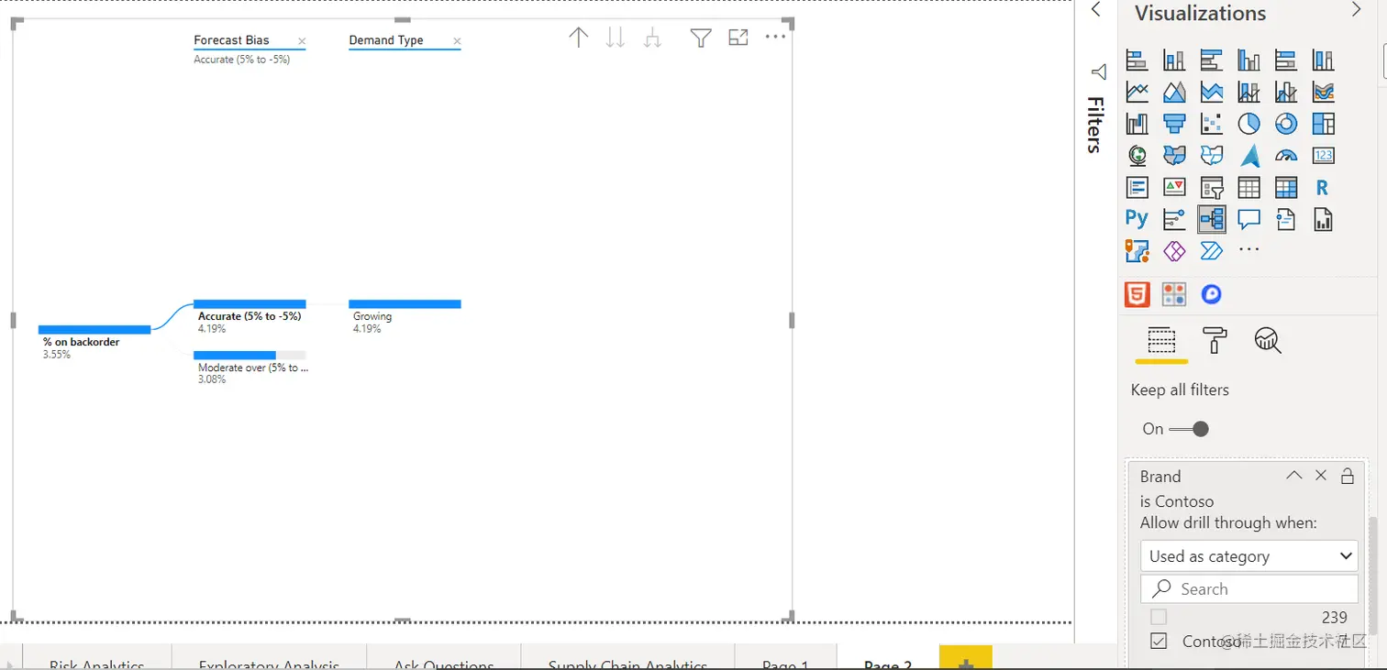Select the Key influencers visual
Image resolution: width=1387 pixels, height=670 pixels.
click(1174, 219)
